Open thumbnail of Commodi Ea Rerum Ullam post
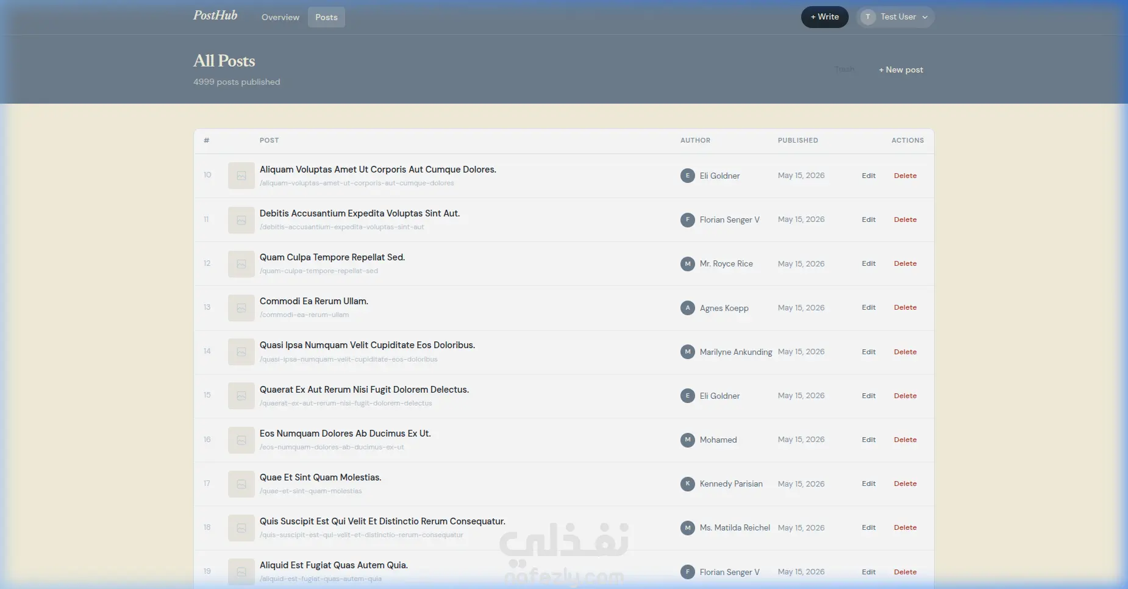 (241, 308)
